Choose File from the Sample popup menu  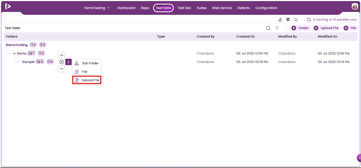click(x=87, y=72)
